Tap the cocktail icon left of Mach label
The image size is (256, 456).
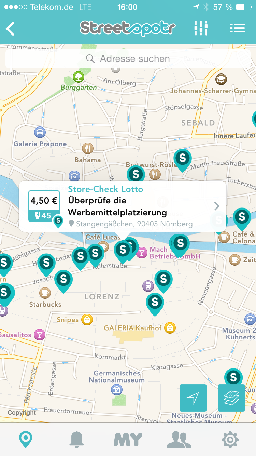pos(142,253)
